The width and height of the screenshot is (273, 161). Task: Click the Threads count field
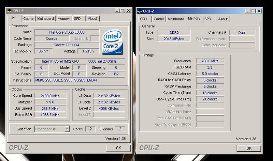(x=120, y=129)
